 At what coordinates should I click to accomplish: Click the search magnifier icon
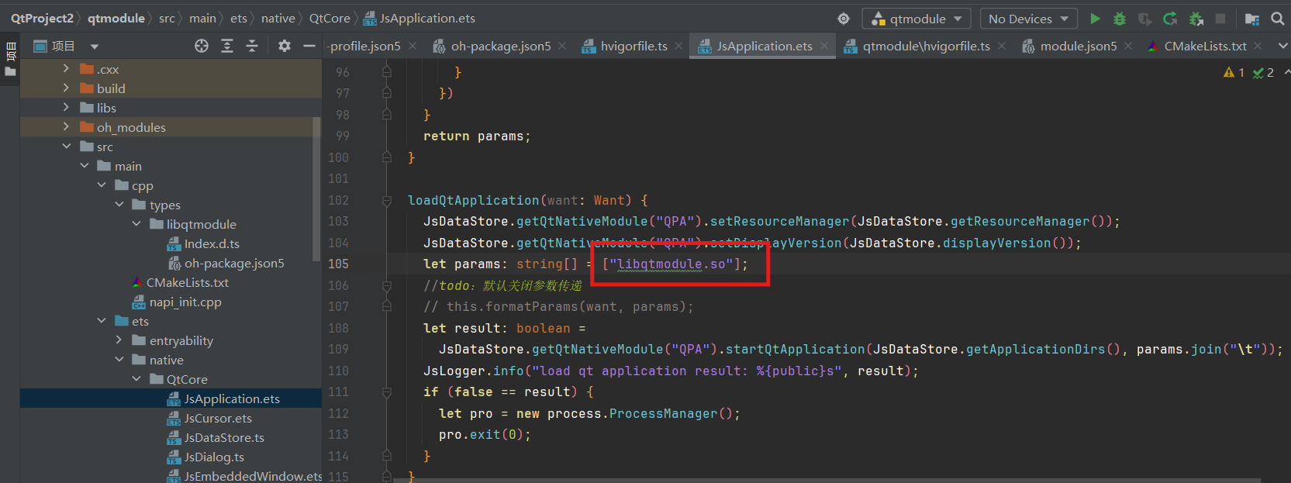coord(1278,19)
